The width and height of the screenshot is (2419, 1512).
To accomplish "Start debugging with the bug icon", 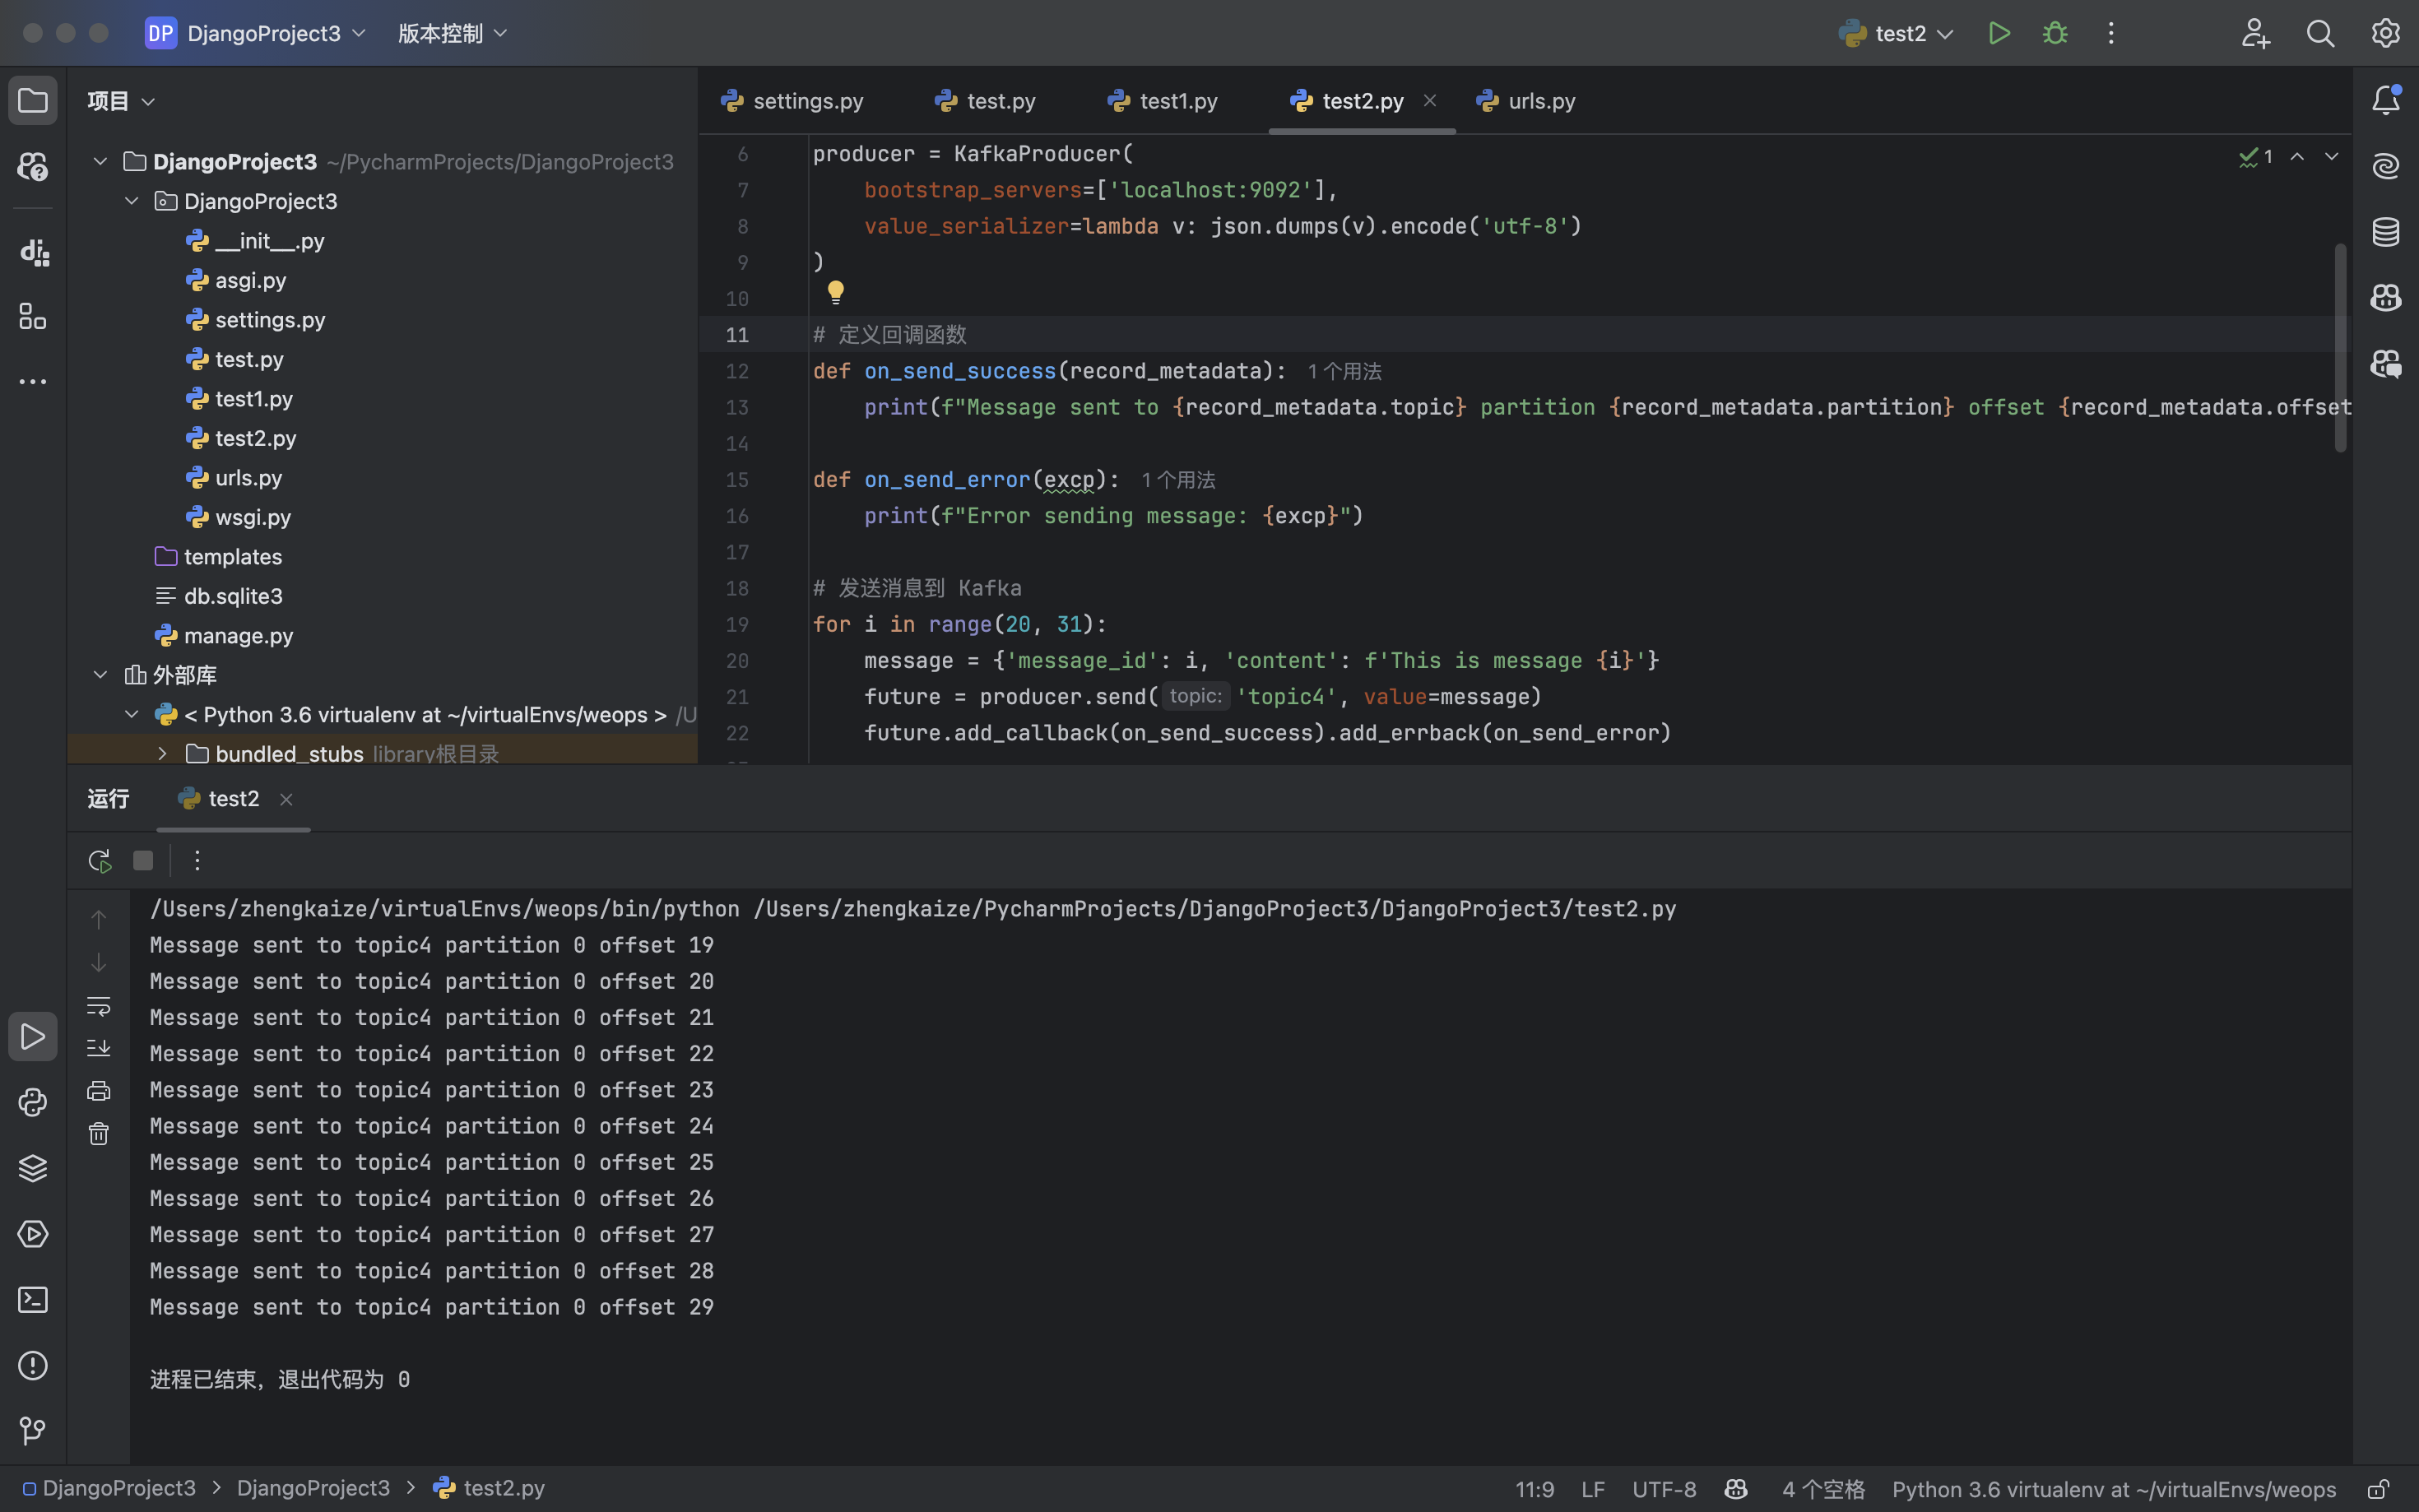I will click(x=2055, y=33).
